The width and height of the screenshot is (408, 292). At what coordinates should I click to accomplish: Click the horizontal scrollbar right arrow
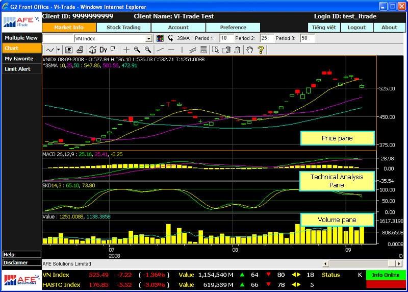pyautogui.click(x=399, y=263)
